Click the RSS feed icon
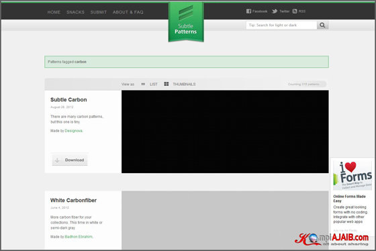This screenshot has width=376, height=251. point(295,11)
